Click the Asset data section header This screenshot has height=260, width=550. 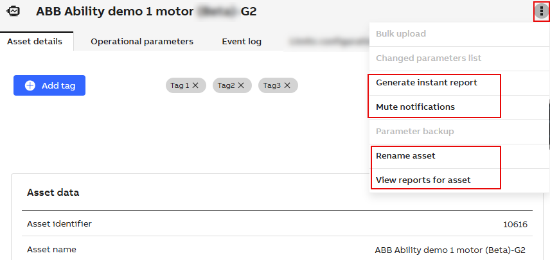tap(53, 193)
